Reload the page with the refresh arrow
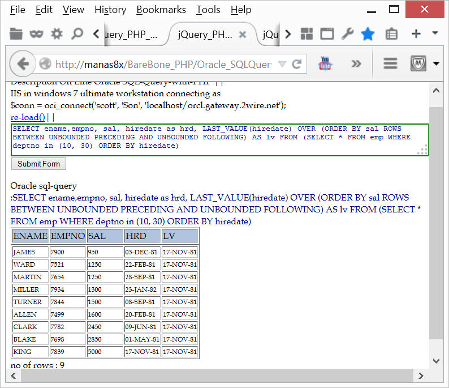Viewport: 449px width, 388px height. 296,64
